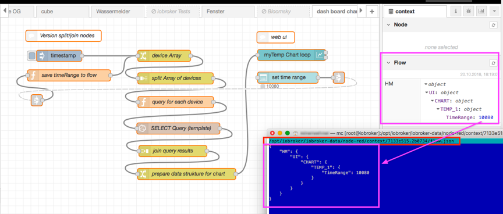Select the save timeRange to flow function node
This screenshot has width=503, height=214.
69,76
